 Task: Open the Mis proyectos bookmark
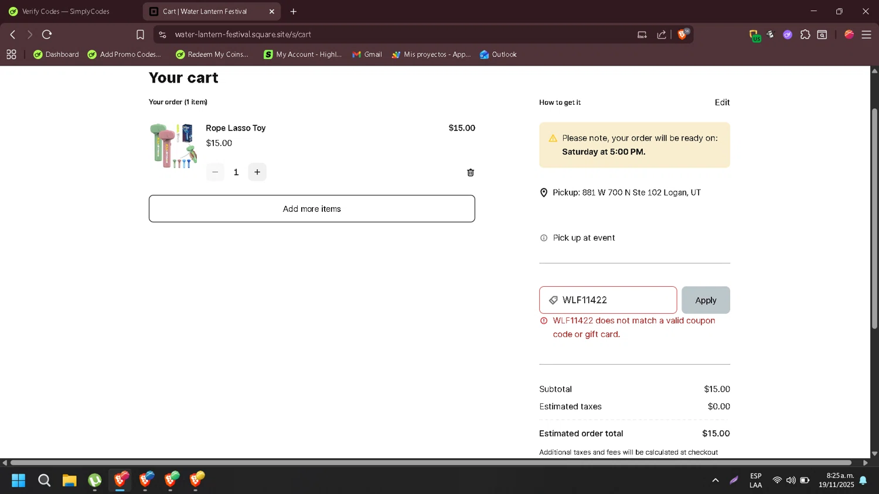click(x=431, y=54)
